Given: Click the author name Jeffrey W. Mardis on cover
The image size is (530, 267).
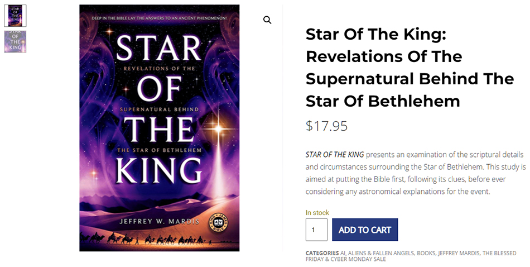Looking at the screenshot, I should [159, 222].
